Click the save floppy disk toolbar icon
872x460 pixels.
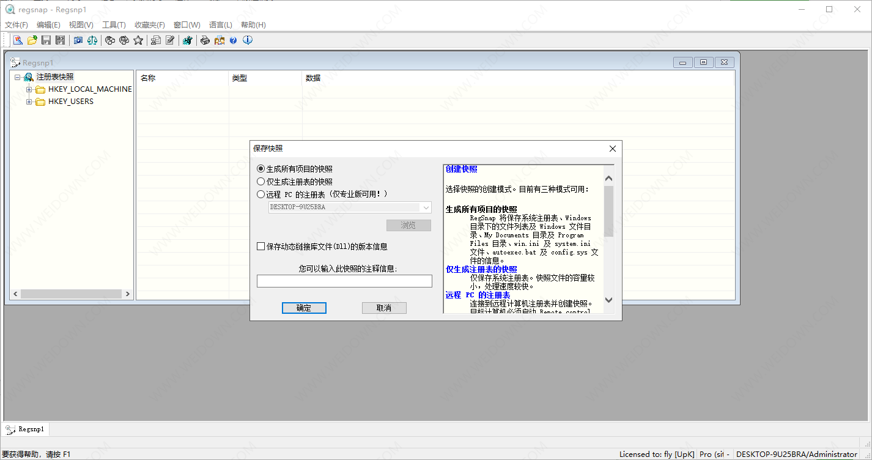46,40
